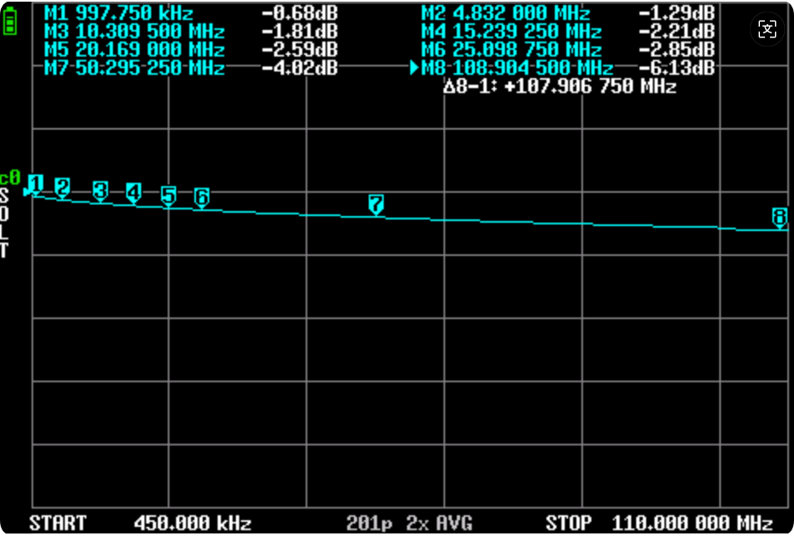Select marker 5 on the trace
794x536 pixels.
click(x=169, y=196)
